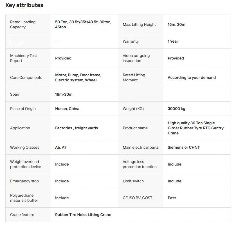This screenshot has height=227, width=238.
Task: Click the "Emergency stop" label
Action: pos(24,181)
